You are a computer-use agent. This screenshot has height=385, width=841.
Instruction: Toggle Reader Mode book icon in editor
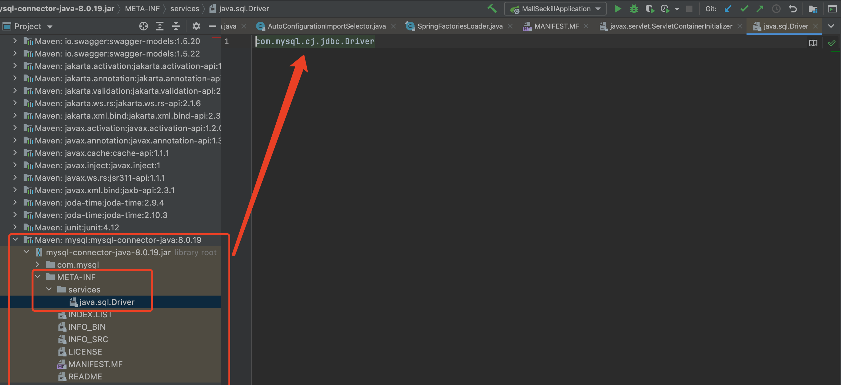(813, 43)
